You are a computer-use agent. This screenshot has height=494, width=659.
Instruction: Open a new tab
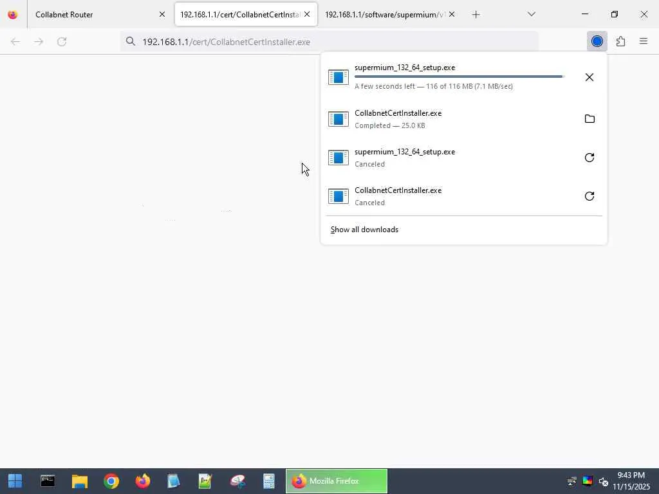click(476, 15)
